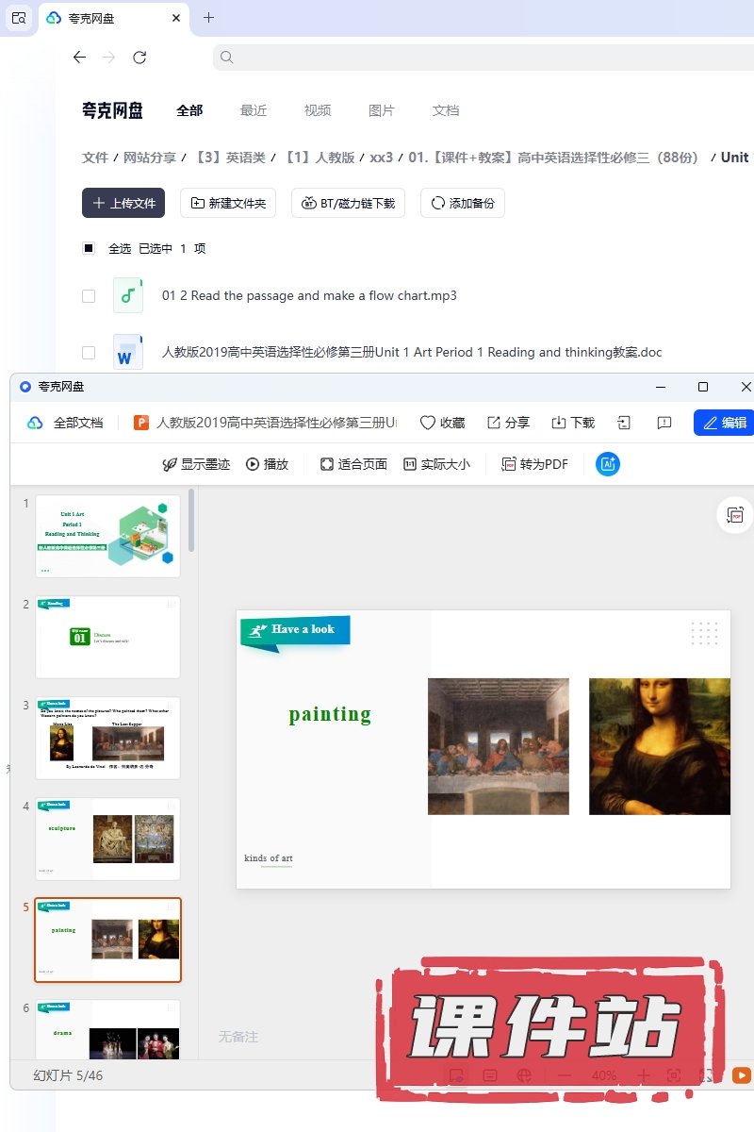Click the AI assistant icon in toolbar
Image resolution: width=754 pixels, height=1132 pixels.
coord(608,464)
